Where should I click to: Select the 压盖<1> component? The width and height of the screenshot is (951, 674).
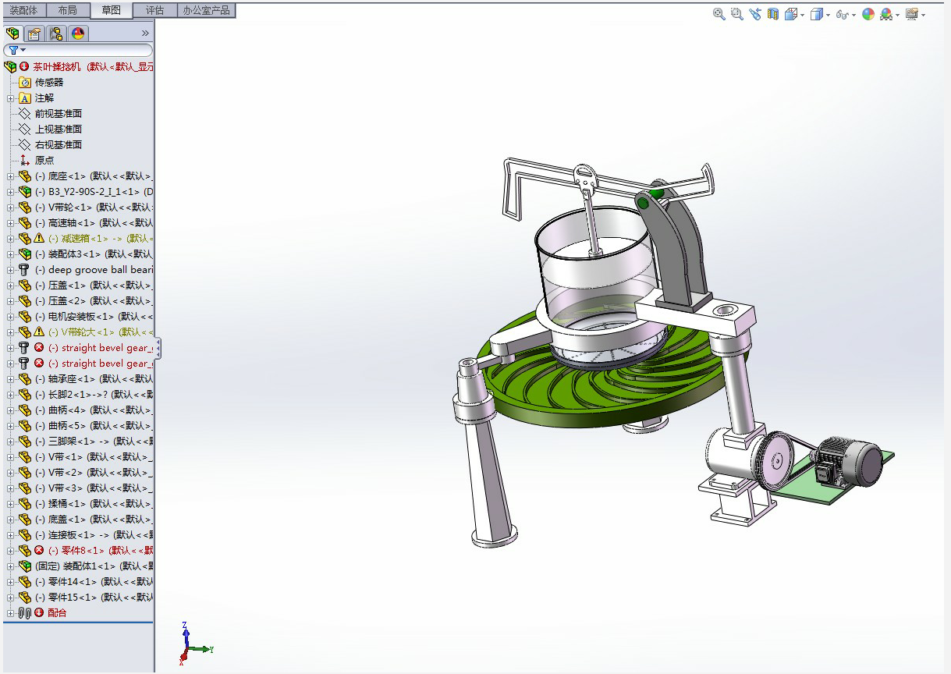coord(94,286)
